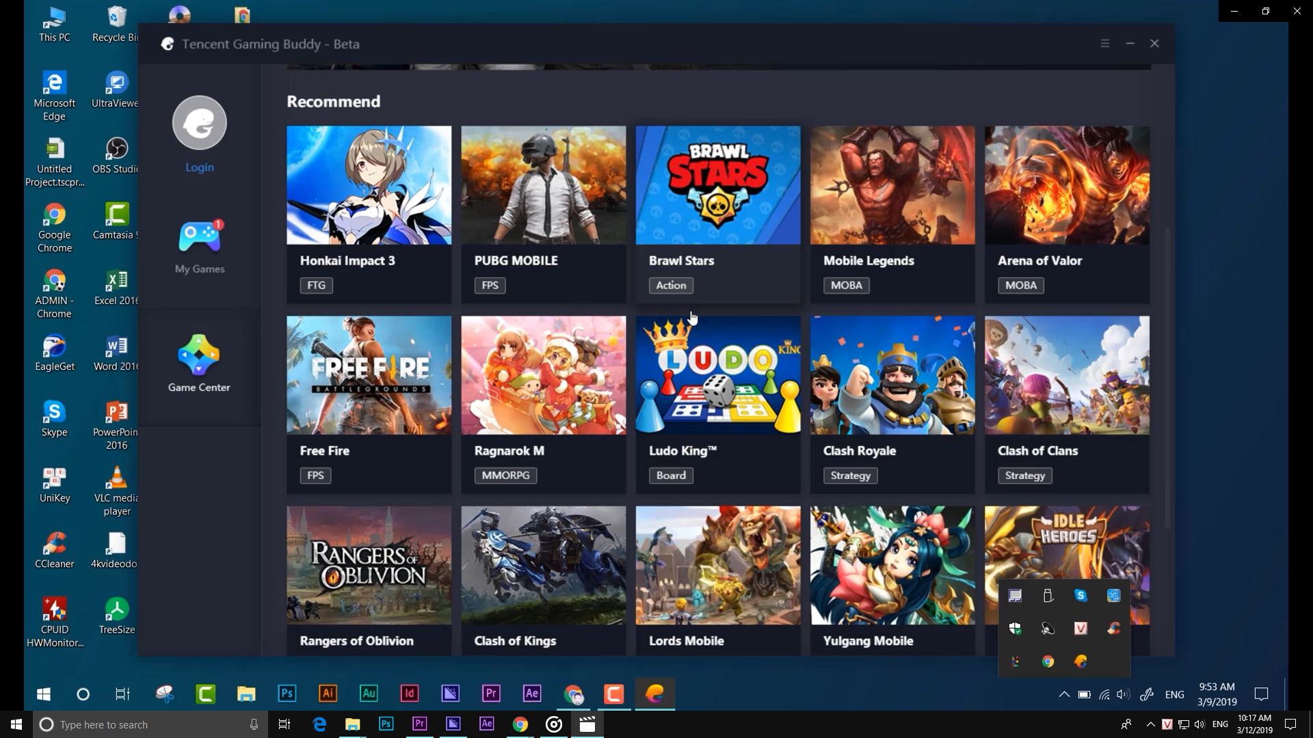Select the FPS tag under PUBG MOBILE
The height and width of the screenshot is (738, 1313).
click(x=490, y=285)
